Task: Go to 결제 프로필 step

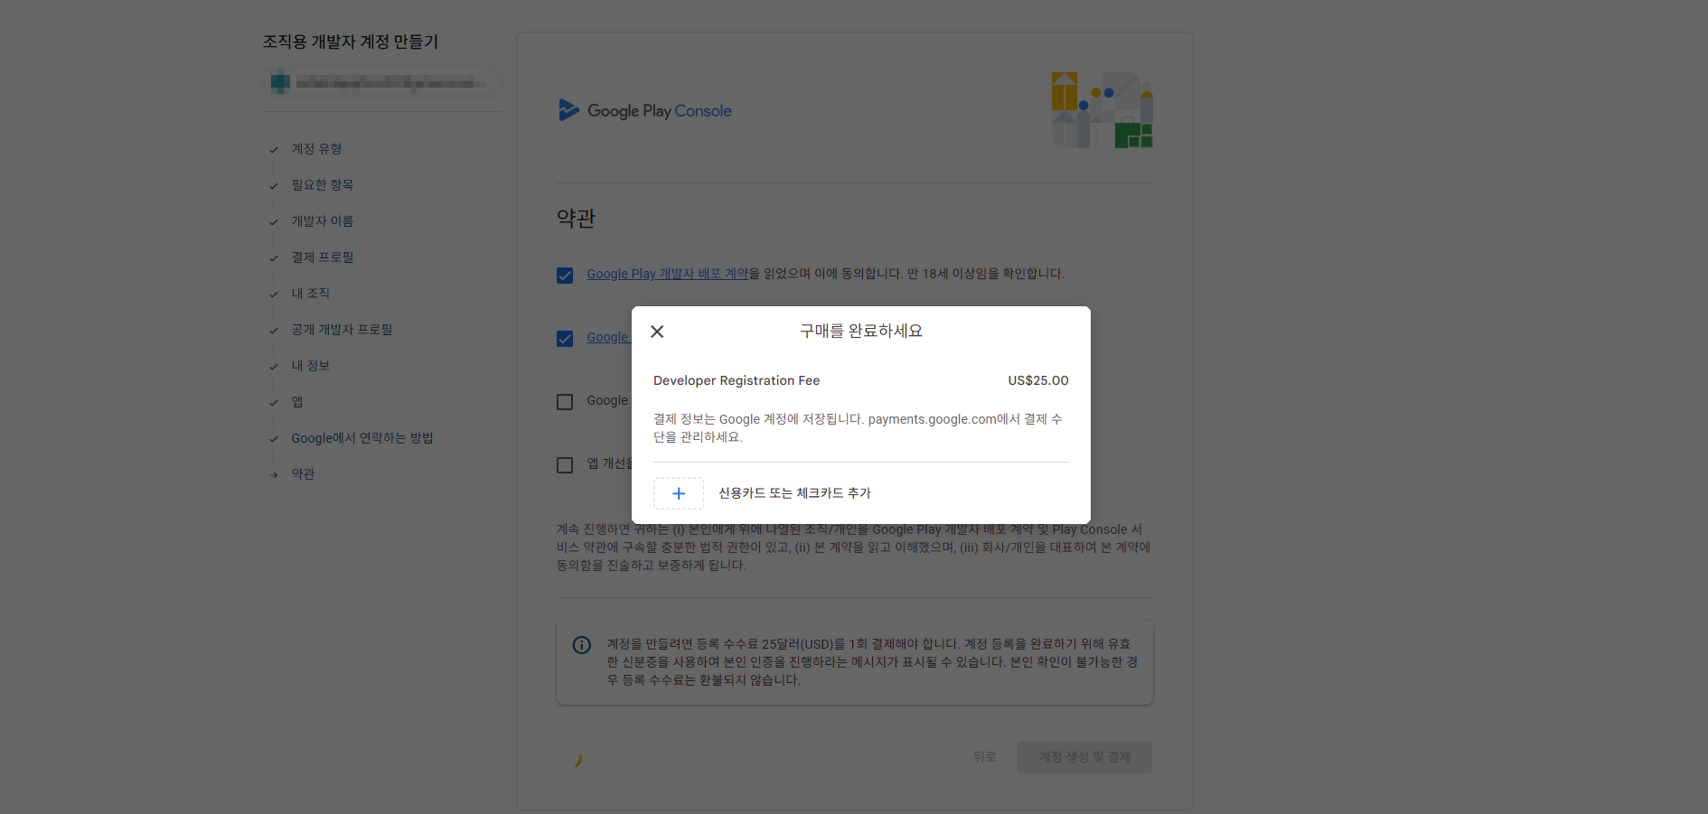Action: [x=323, y=257]
